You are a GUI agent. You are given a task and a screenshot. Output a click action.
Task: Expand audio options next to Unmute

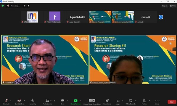coord(11,101)
